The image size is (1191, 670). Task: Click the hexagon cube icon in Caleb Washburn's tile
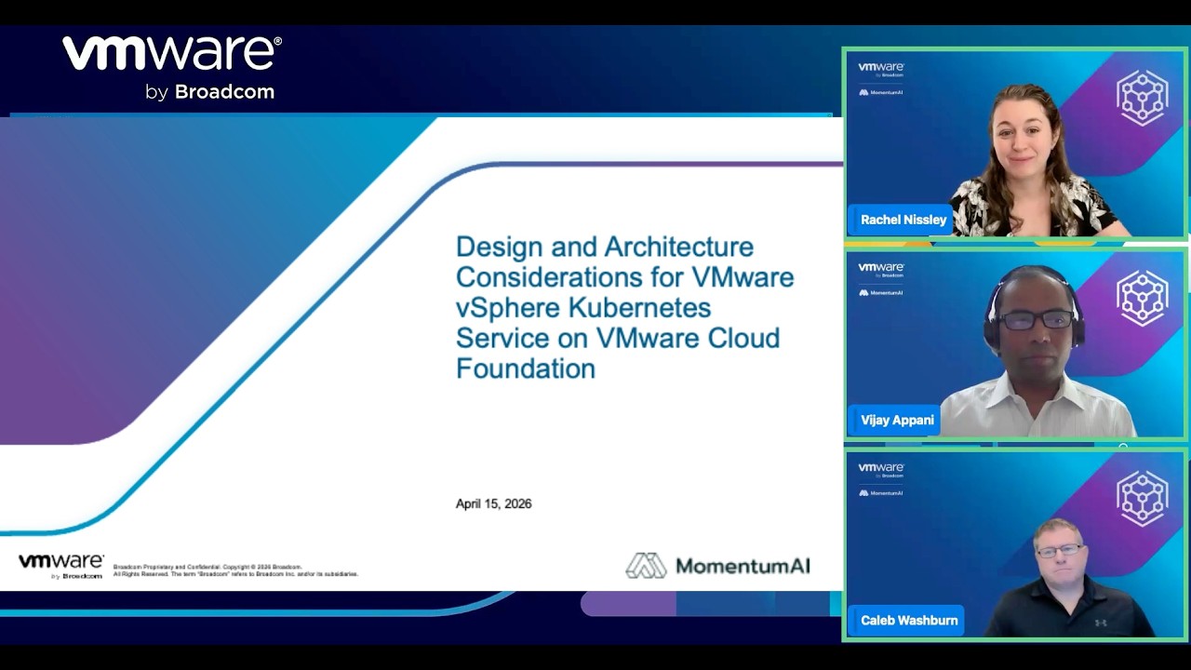click(x=1142, y=498)
